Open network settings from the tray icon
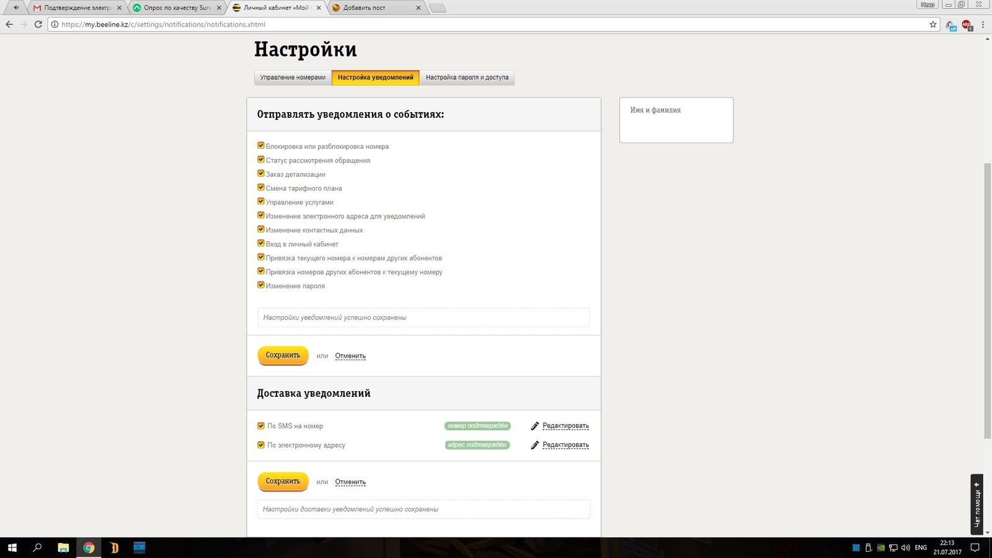992x558 pixels. (893, 547)
